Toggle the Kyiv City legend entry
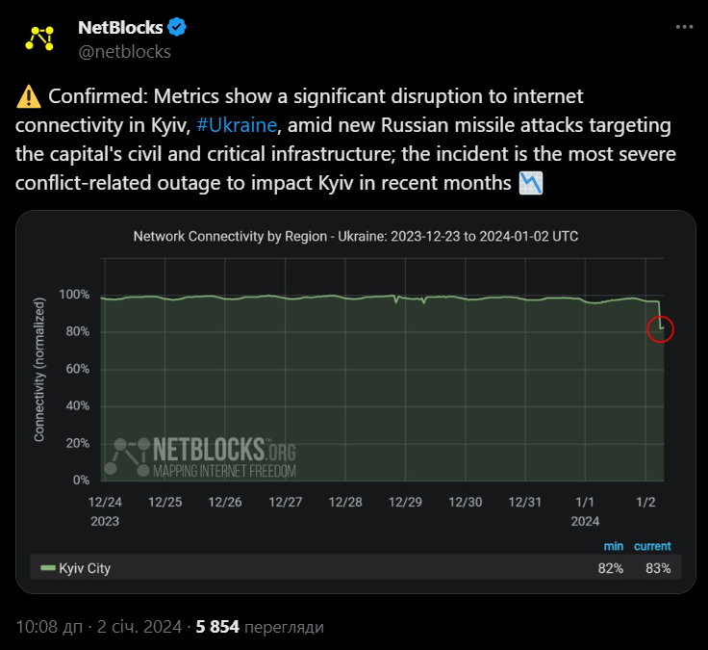708x650 pixels. 75,568
